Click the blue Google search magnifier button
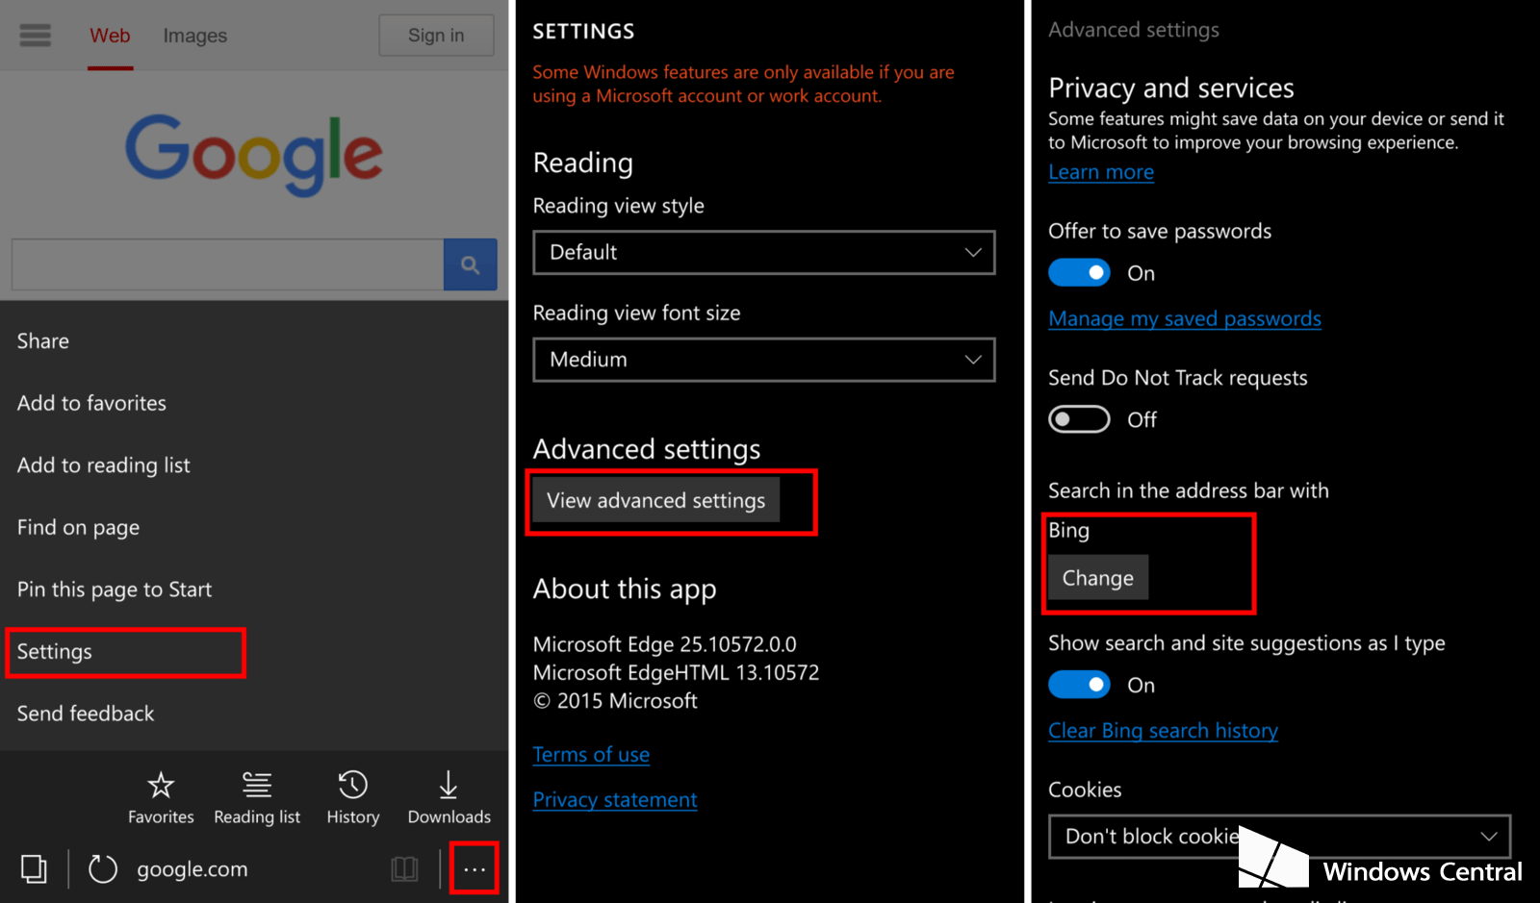The width and height of the screenshot is (1540, 903). [470, 264]
